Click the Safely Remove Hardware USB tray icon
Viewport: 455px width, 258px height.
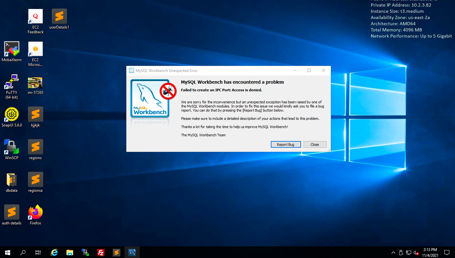401,253
